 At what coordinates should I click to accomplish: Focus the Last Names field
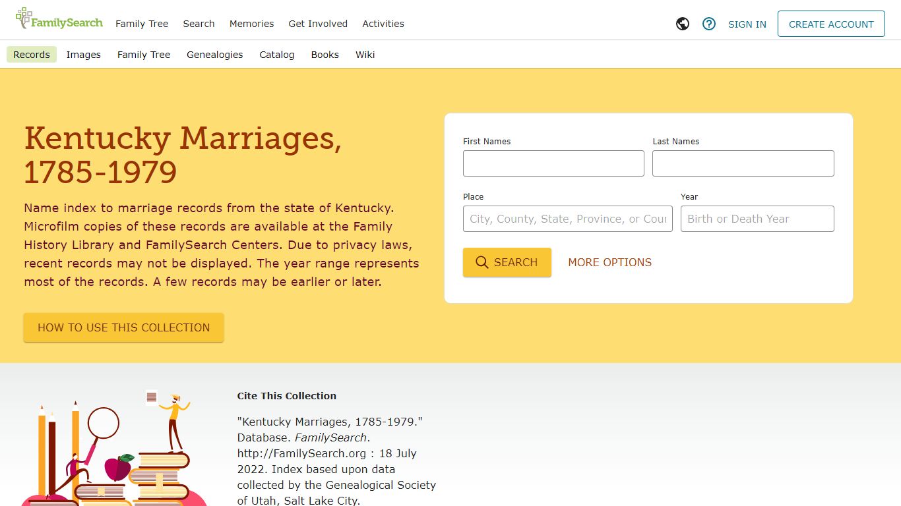(743, 163)
